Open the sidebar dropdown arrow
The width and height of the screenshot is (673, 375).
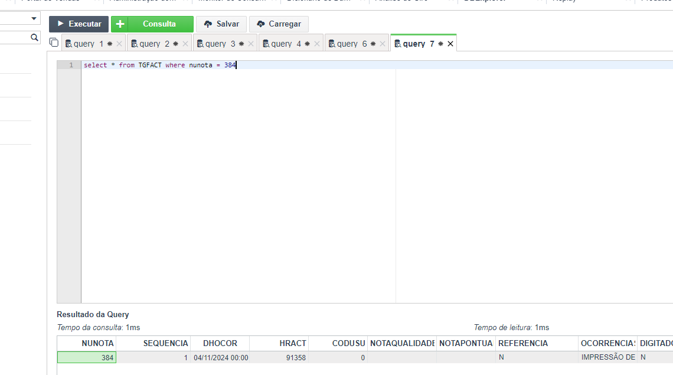(34, 18)
